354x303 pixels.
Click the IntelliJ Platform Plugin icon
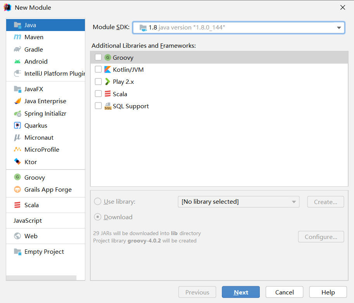[x=17, y=73]
